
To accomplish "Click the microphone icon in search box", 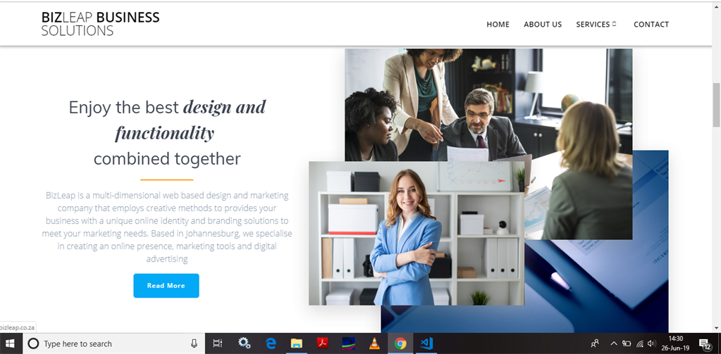I will 194,343.
